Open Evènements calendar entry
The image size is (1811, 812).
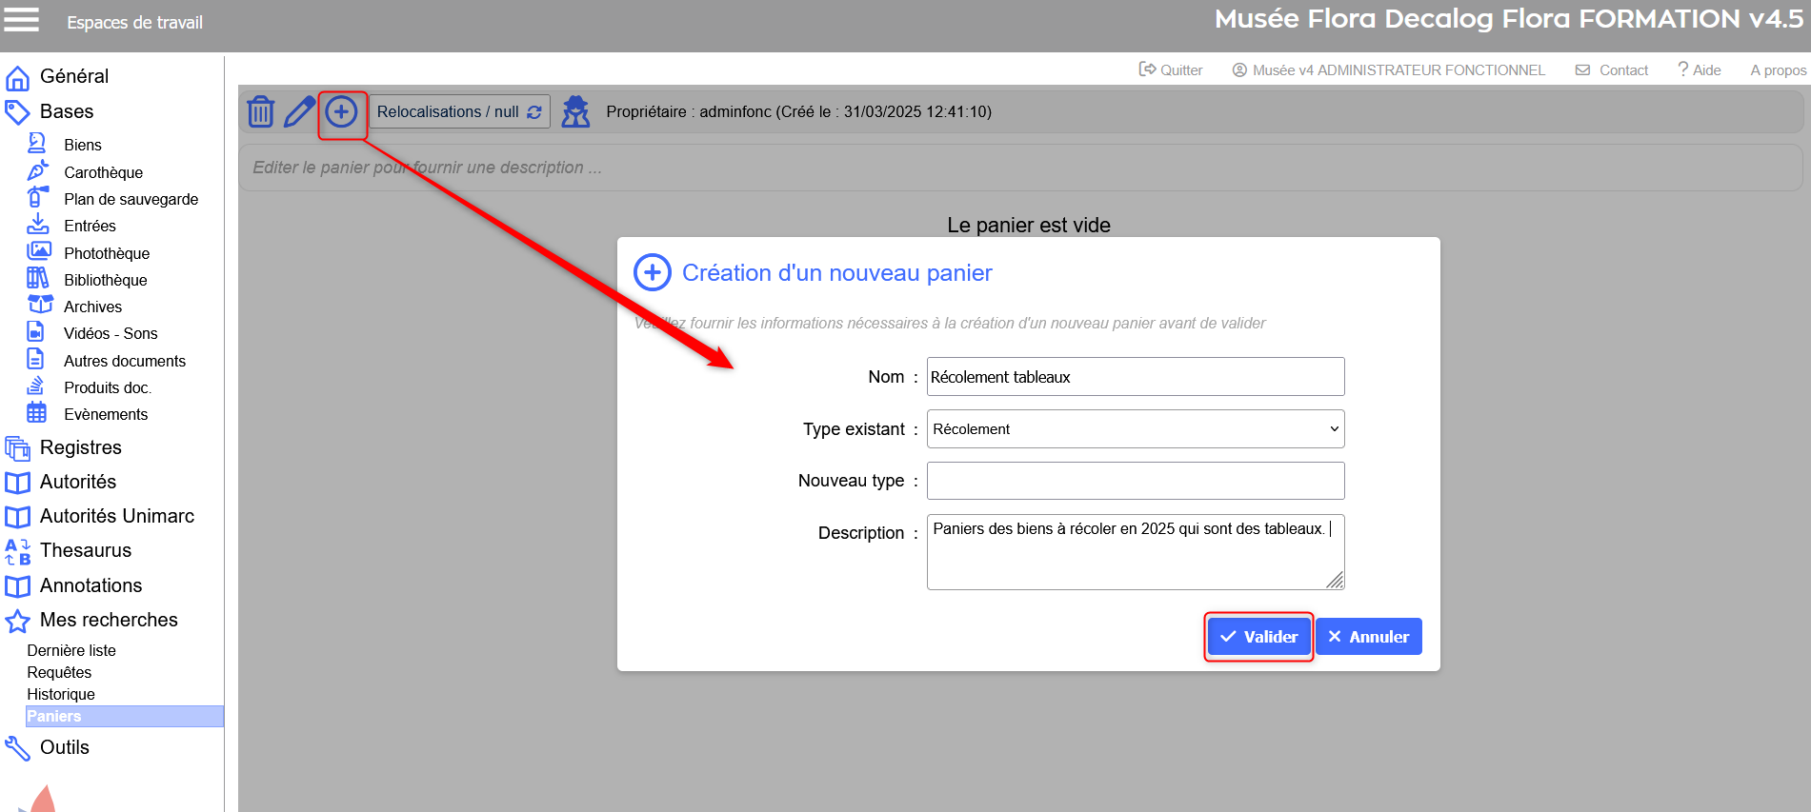tap(105, 414)
